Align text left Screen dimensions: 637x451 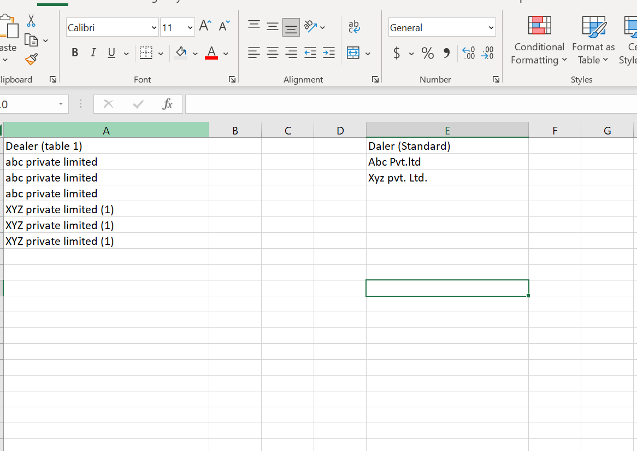click(254, 53)
